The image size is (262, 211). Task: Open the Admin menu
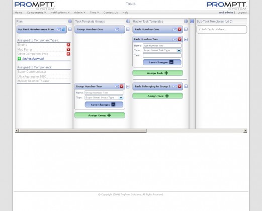79,13
